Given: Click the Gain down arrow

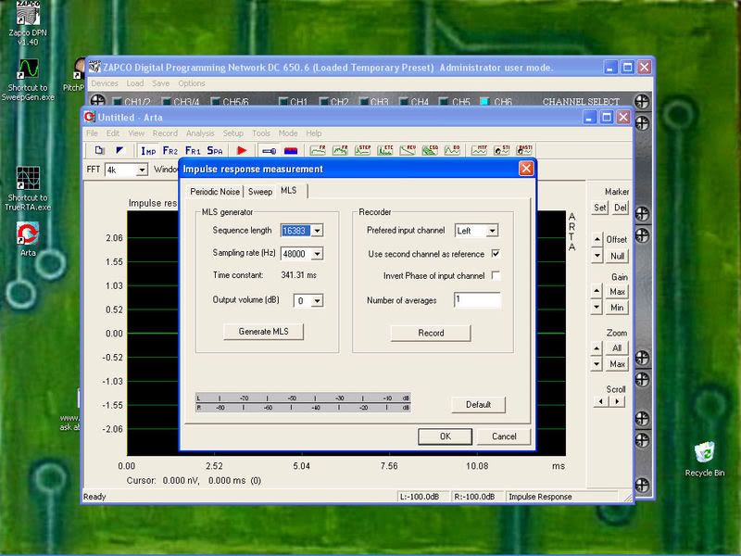Looking at the screenshot, I should pyautogui.click(x=597, y=308).
